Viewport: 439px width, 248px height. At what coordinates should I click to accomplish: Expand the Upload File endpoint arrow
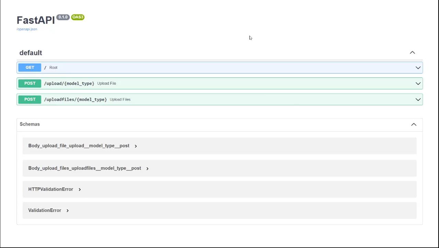click(418, 83)
